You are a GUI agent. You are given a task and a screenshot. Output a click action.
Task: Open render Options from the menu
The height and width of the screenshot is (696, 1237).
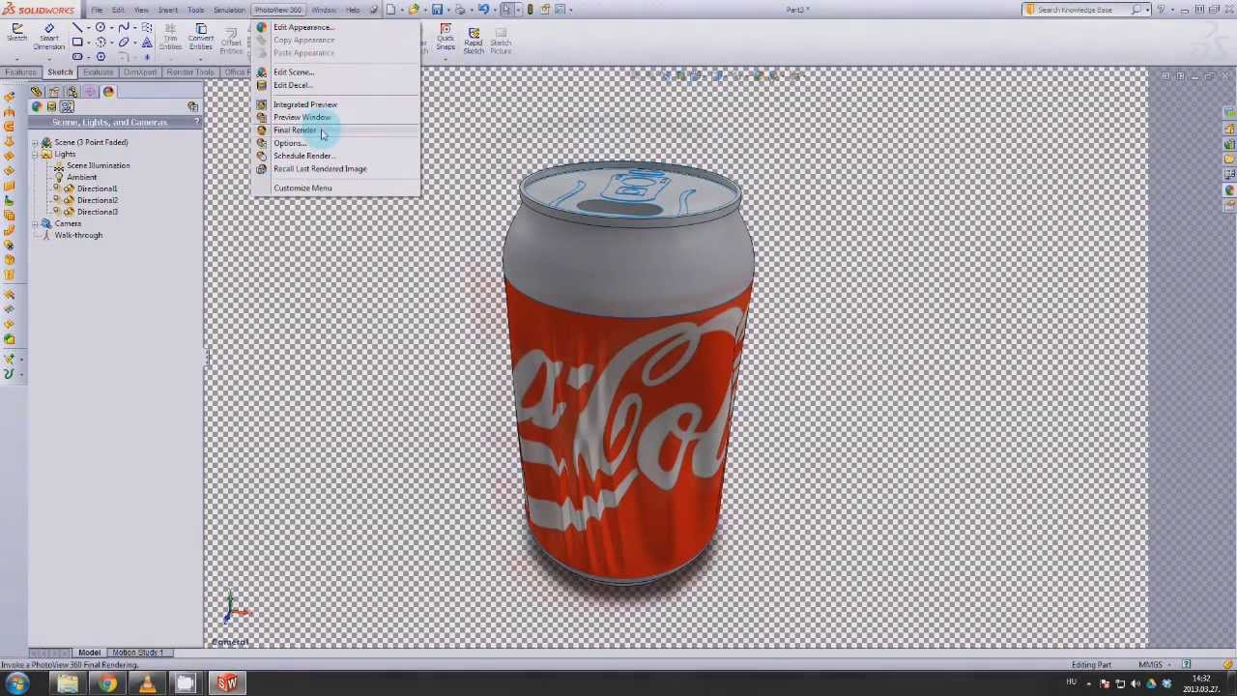[x=289, y=143]
